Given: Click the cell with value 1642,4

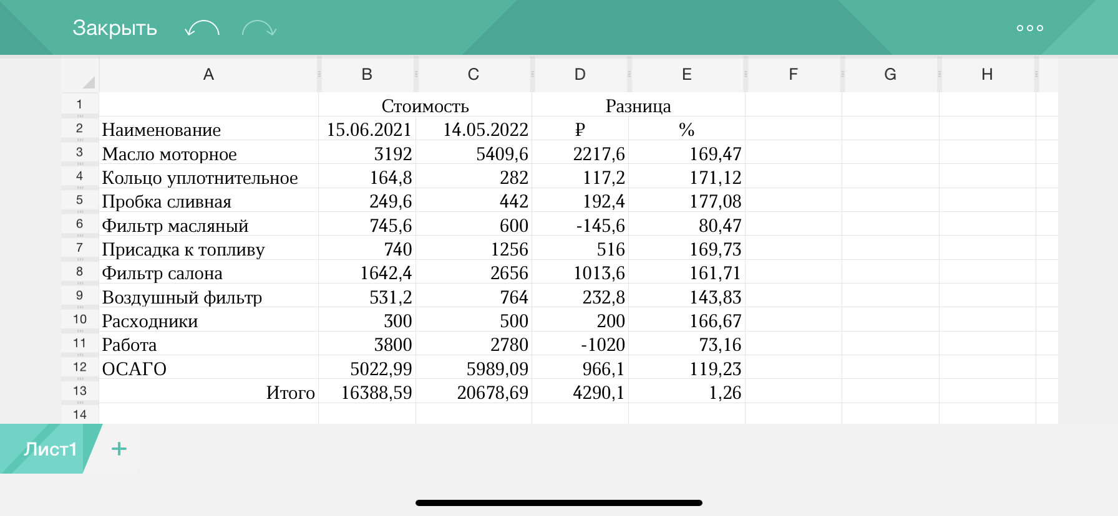Looking at the screenshot, I should [x=367, y=272].
